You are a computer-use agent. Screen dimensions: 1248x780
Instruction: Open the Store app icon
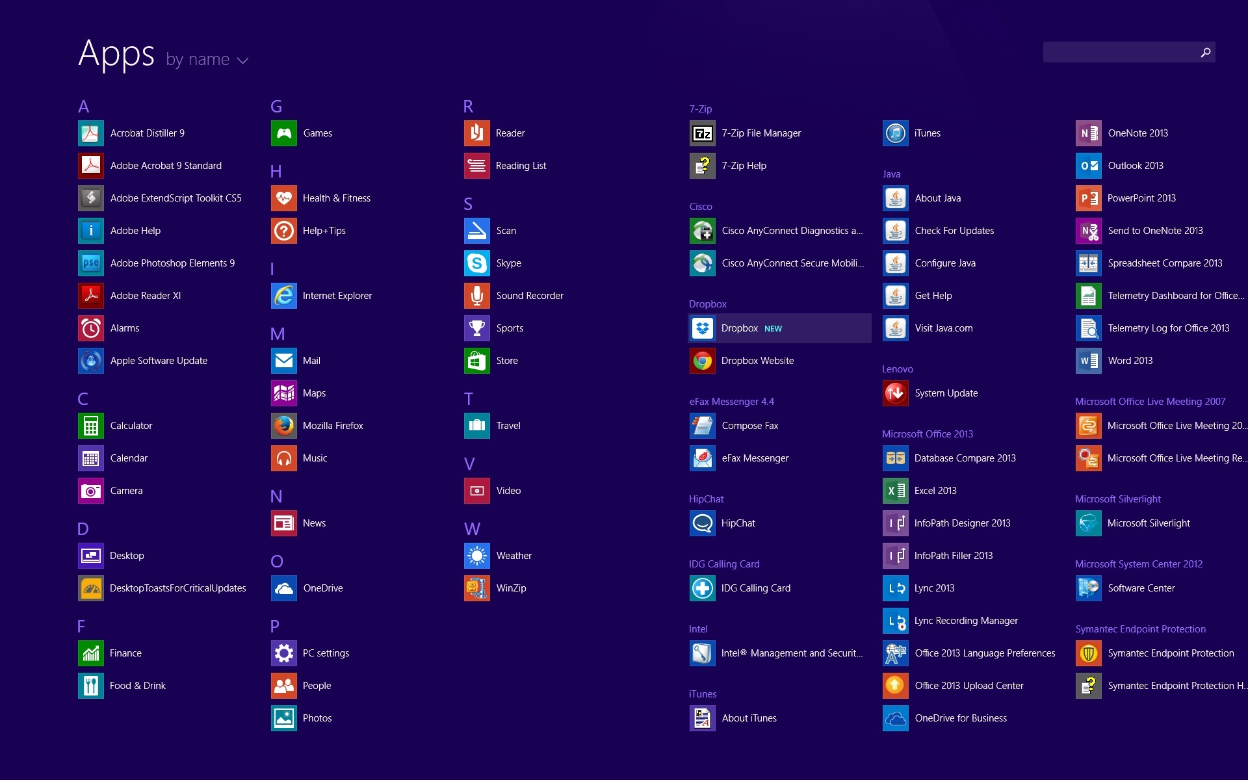[477, 361]
